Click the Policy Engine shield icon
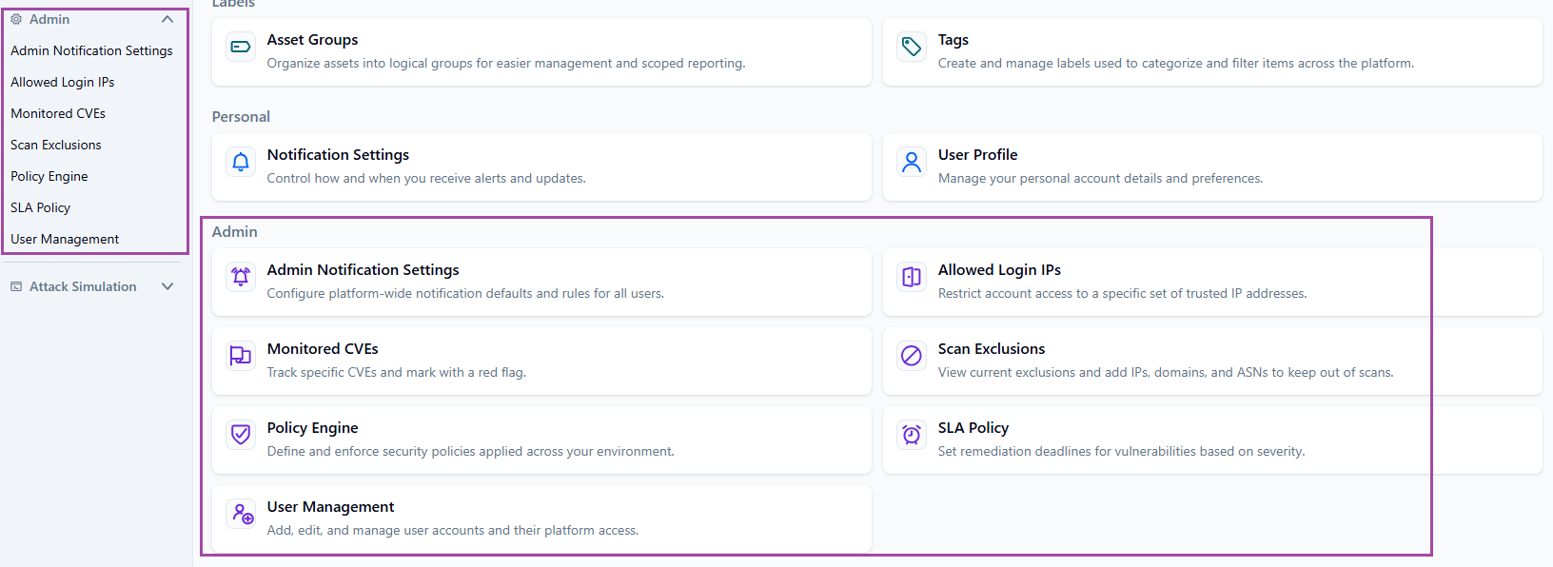The image size is (1553, 567). 241,435
